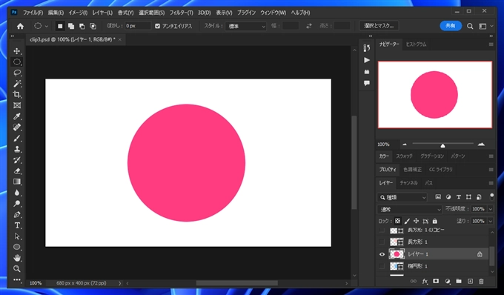Select the Pen tool
Viewport: 504px width, 295px height.
coord(17,214)
